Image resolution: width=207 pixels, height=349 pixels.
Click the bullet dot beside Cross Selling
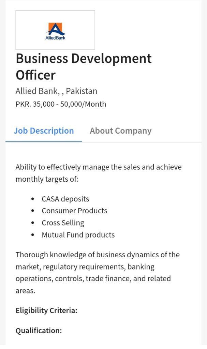(x=33, y=223)
